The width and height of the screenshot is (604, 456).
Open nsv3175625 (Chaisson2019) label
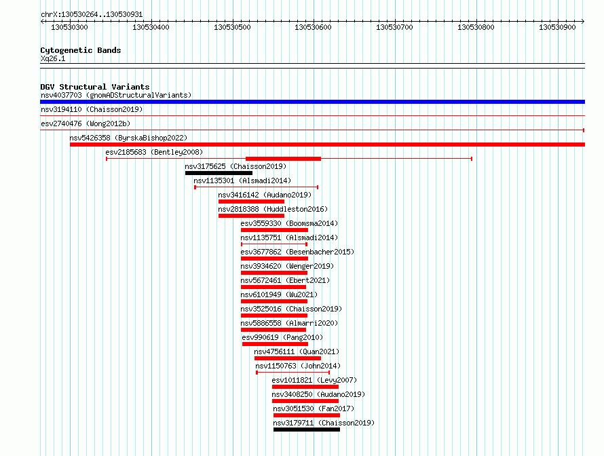[x=235, y=166]
